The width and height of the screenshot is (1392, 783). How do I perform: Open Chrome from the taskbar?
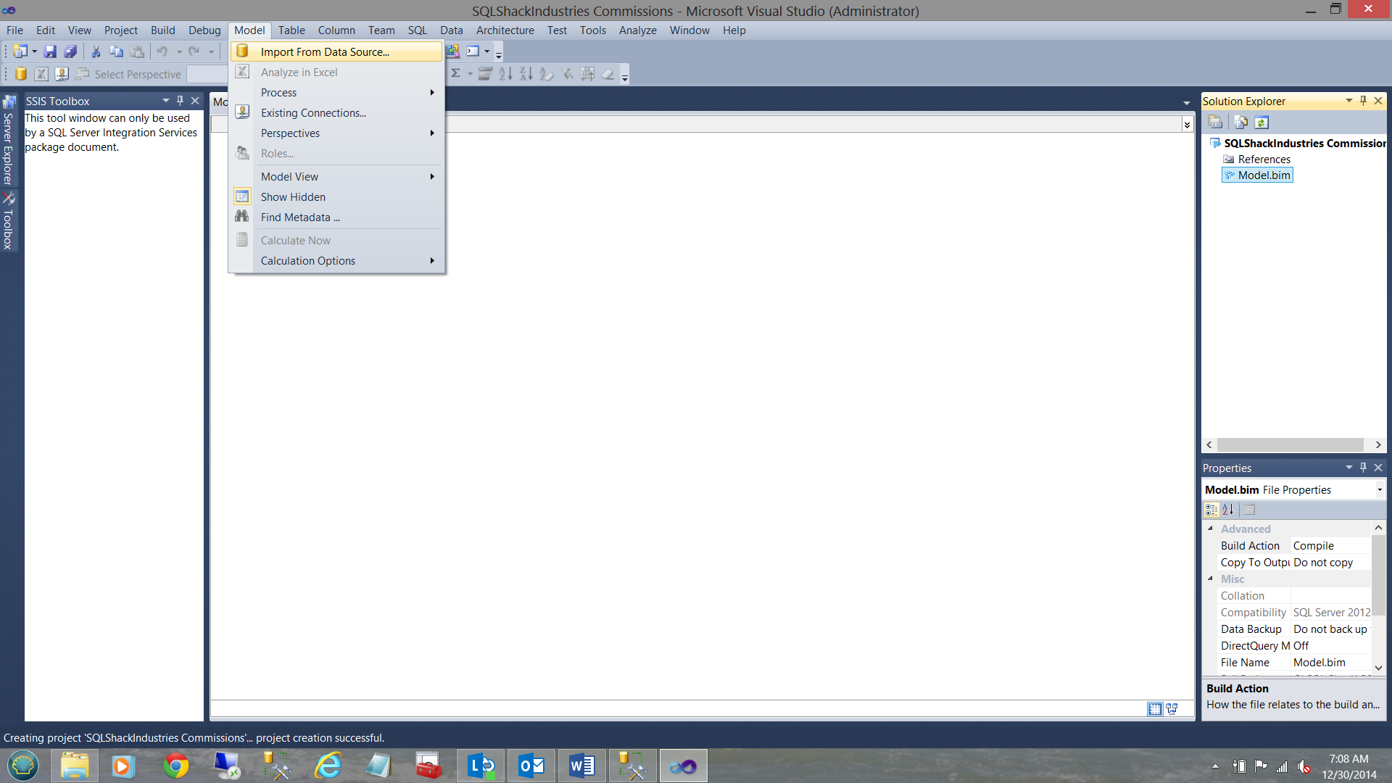click(x=175, y=766)
